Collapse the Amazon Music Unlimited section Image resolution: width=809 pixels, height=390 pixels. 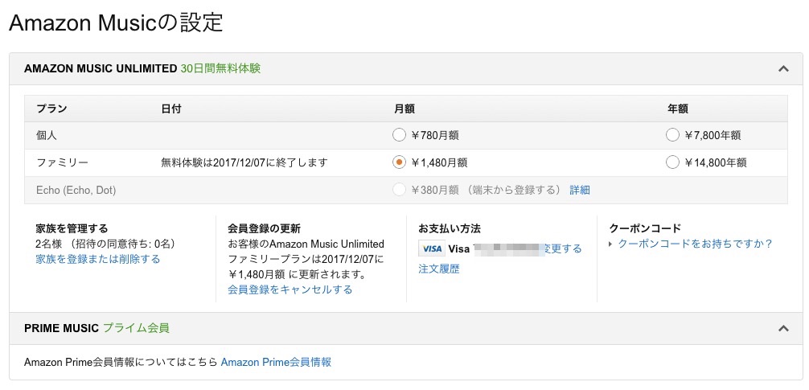[783, 68]
